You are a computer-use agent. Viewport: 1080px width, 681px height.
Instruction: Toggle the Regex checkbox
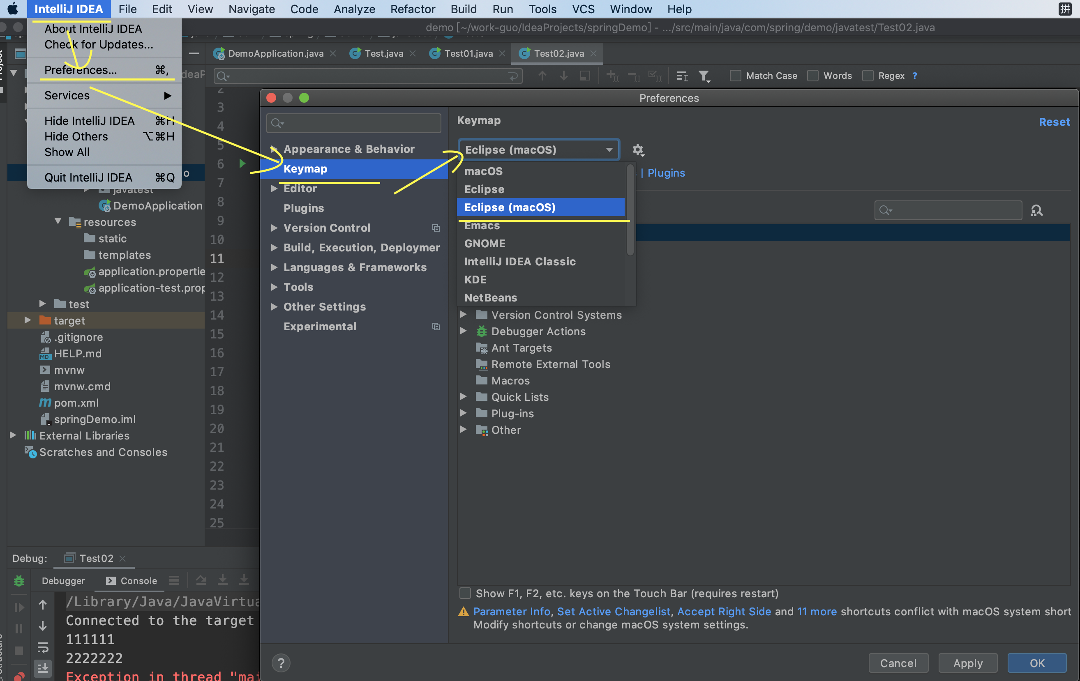point(868,76)
